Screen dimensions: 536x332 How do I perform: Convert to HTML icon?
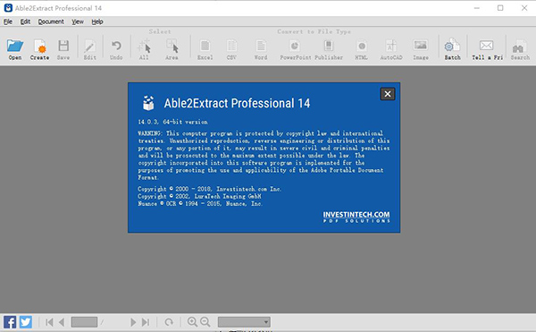[x=361, y=46]
